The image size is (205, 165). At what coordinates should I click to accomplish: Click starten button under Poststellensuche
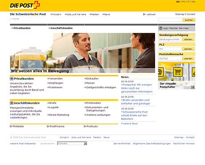pos(188,59)
